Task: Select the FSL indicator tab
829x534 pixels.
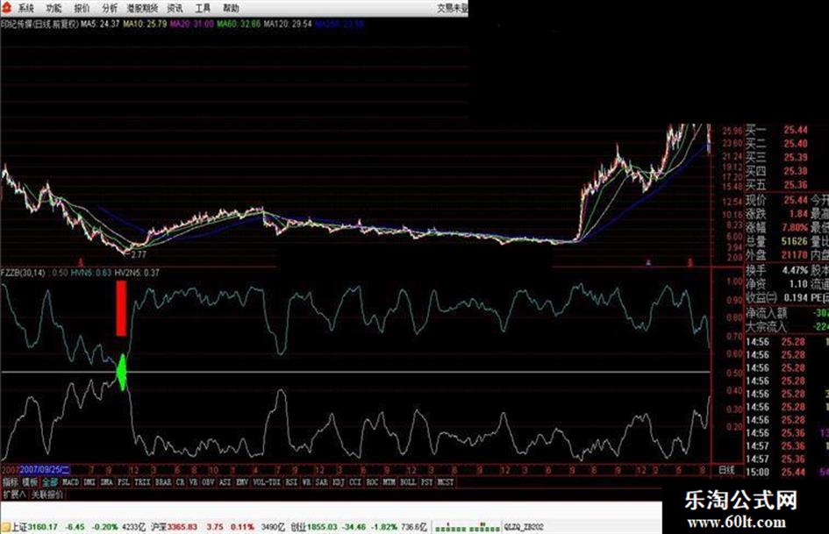Action: pos(123,482)
